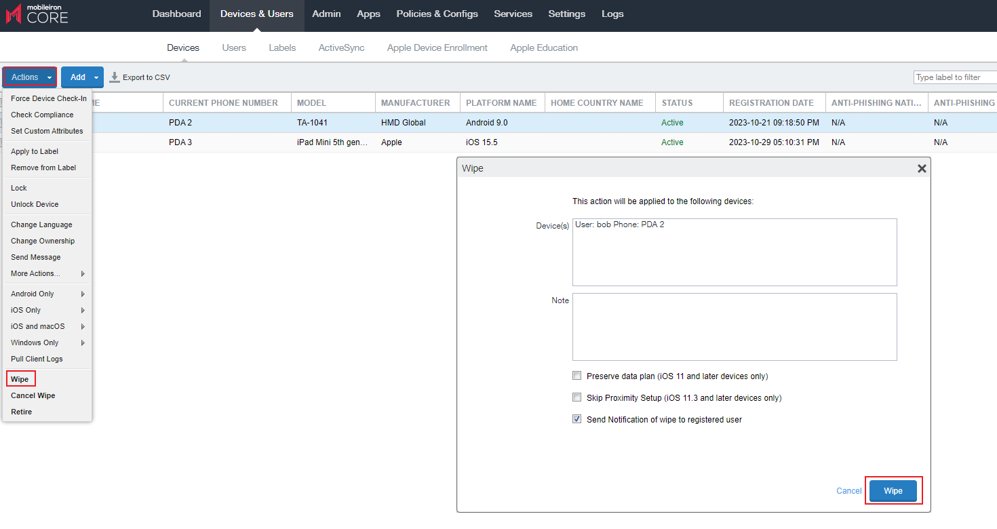Open the Actions dropdown arrow
The width and height of the screenshot is (997, 529).
point(49,77)
